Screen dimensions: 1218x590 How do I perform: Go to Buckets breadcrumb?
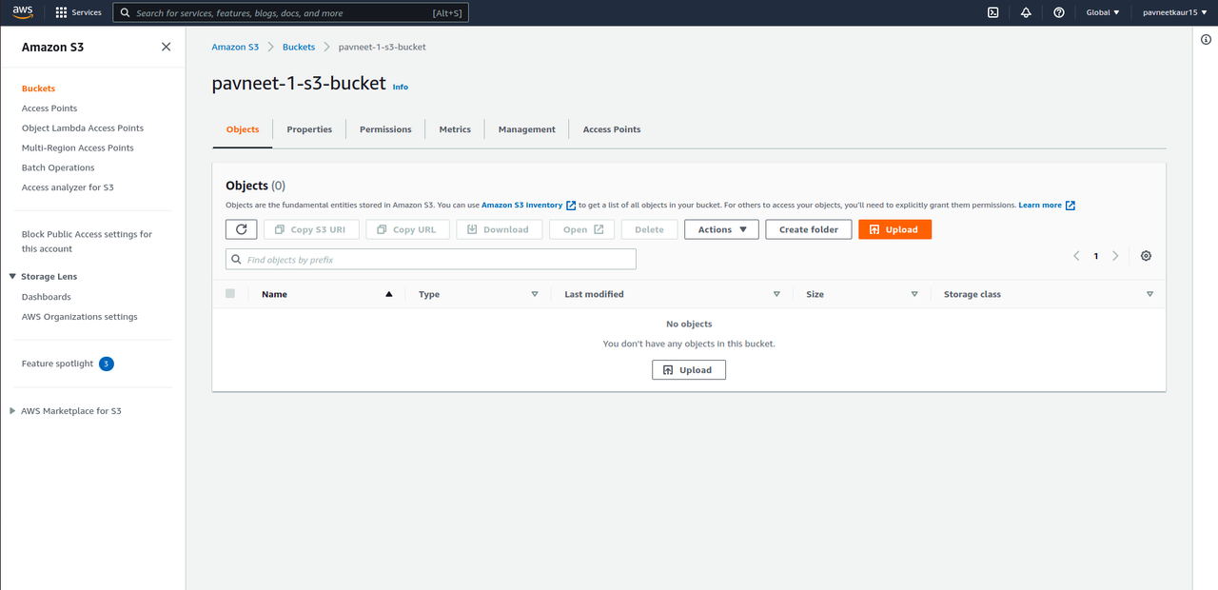299,47
